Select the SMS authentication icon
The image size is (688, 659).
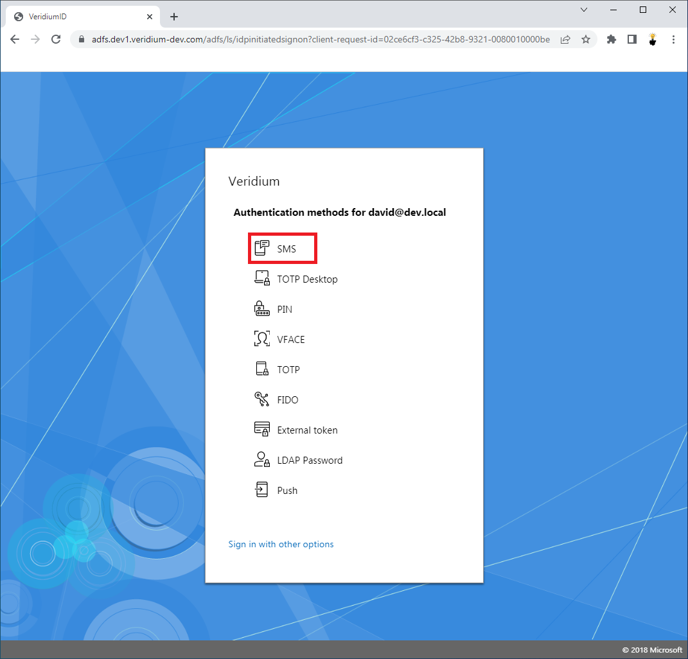point(262,249)
